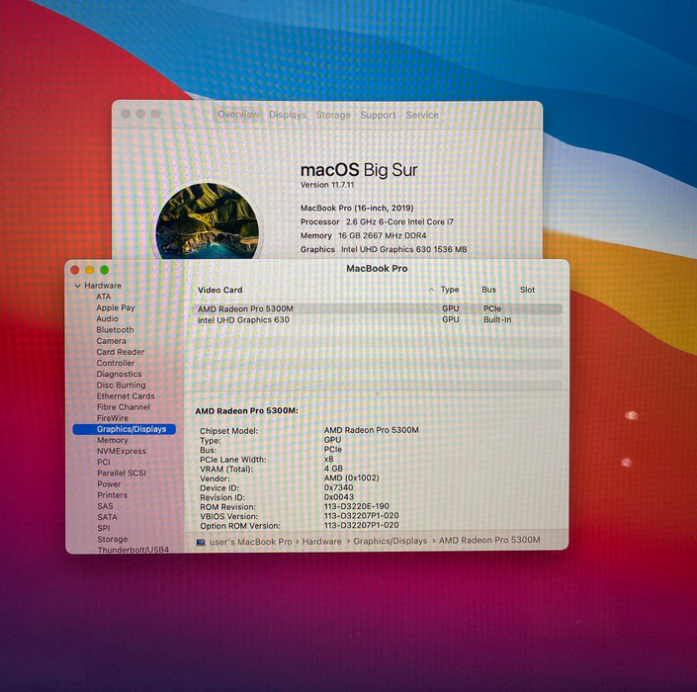Click the Version 11.7.11 text
The image size is (697, 692).
[327, 185]
